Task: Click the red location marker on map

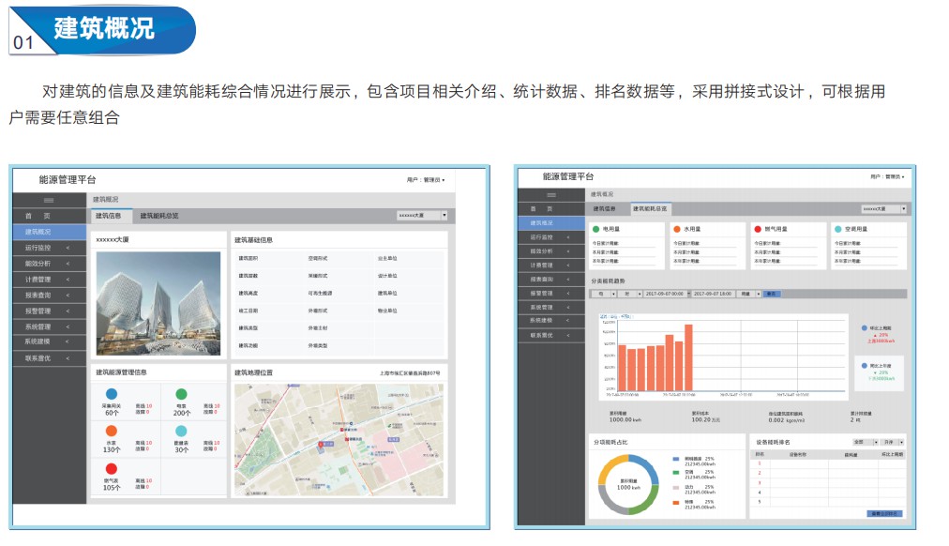Action: pos(320,444)
